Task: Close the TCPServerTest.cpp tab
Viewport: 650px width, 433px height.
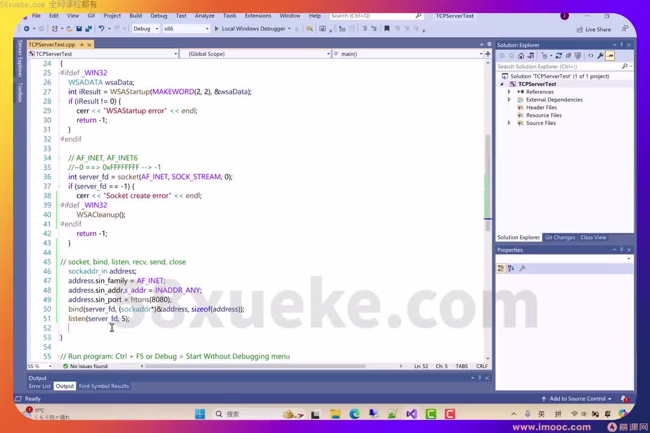Action: [x=89, y=45]
